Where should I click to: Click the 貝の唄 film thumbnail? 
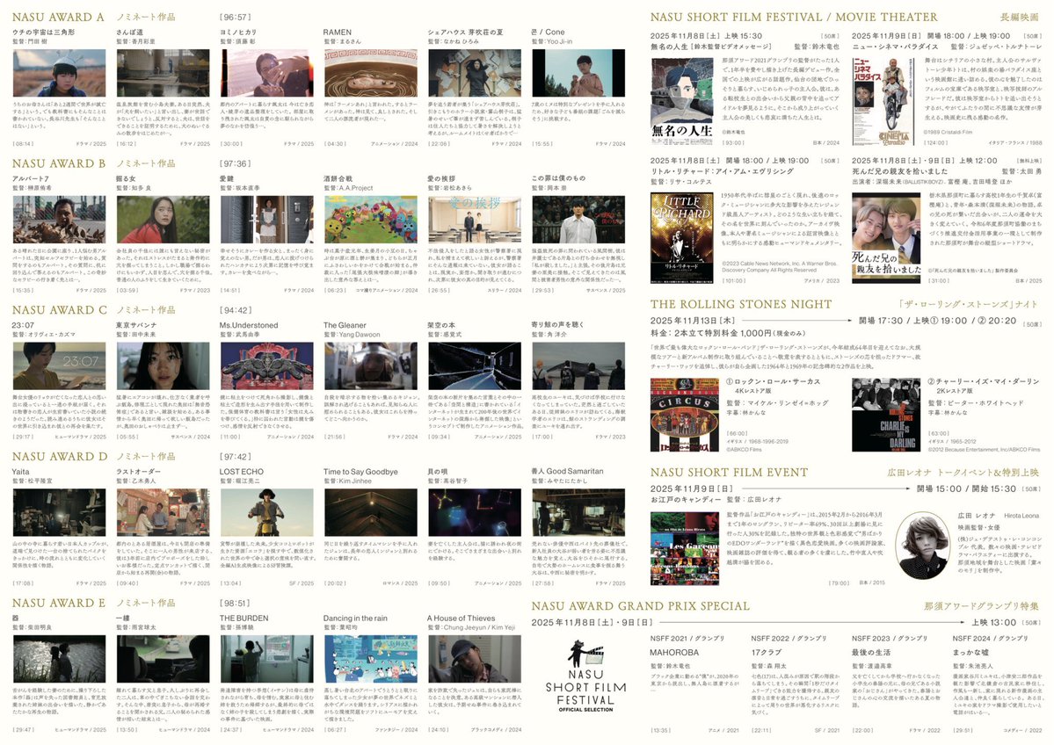click(475, 512)
